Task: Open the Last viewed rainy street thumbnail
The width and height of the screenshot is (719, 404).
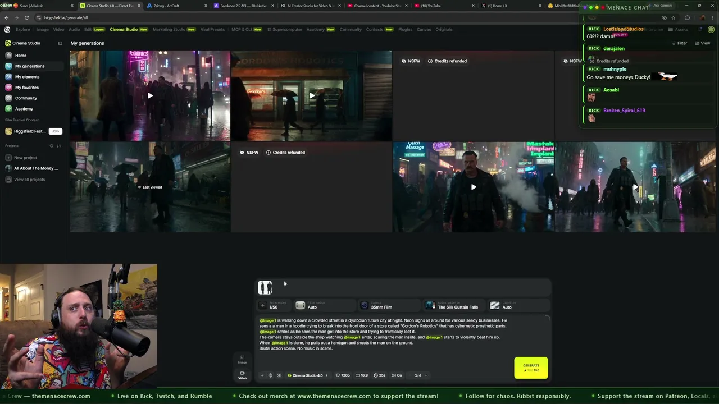Action: click(150, 187)
